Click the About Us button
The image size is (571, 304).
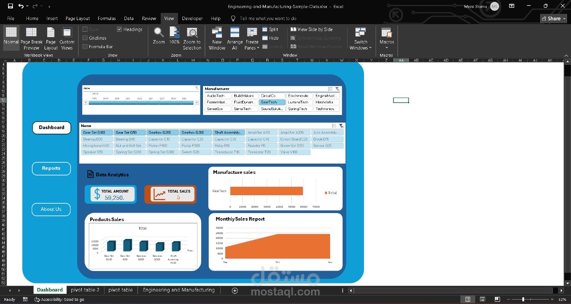(x=51, y=209)
